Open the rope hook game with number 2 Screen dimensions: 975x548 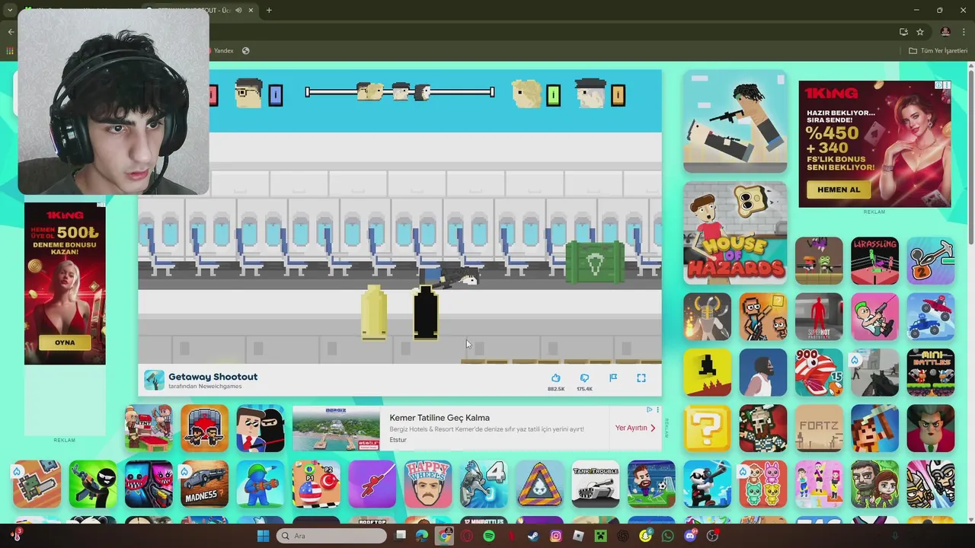931,260
